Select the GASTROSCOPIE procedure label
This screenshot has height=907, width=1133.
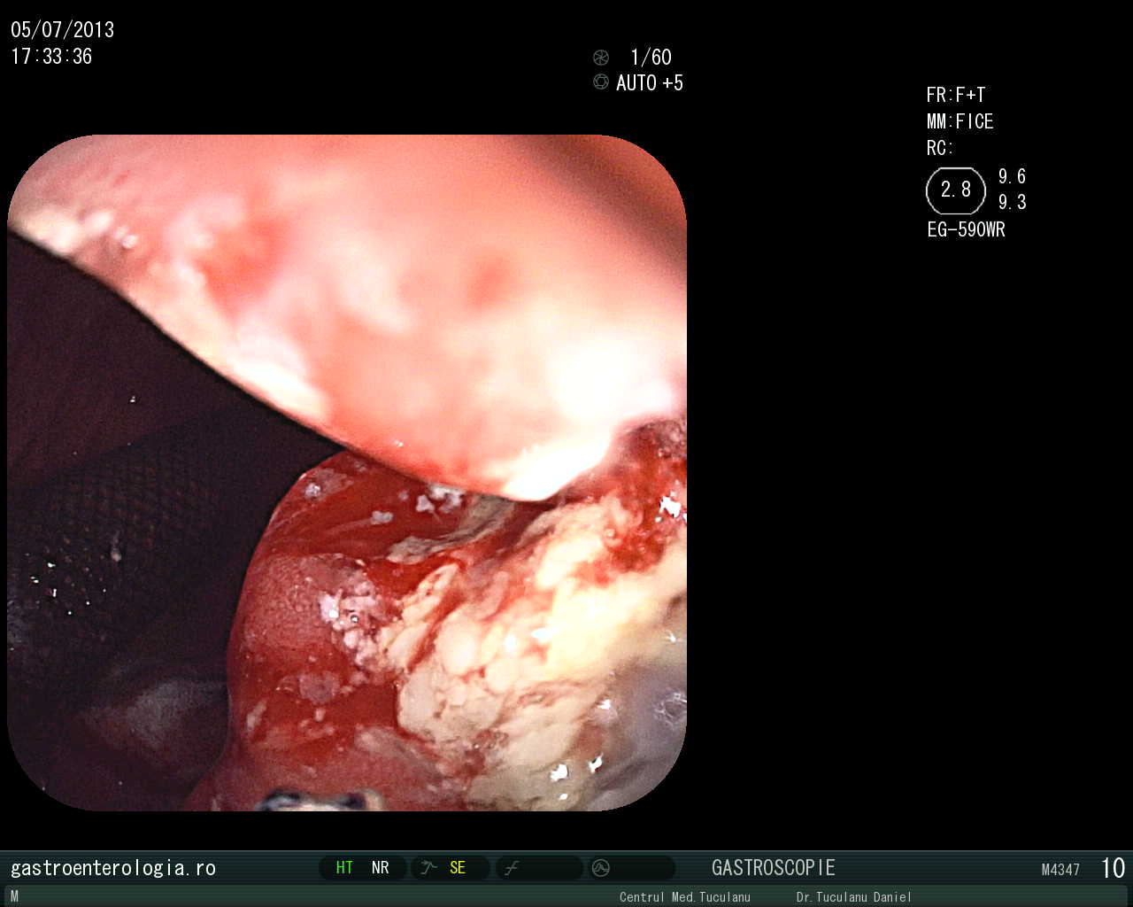pyautogui.click(x=774, y=868)
